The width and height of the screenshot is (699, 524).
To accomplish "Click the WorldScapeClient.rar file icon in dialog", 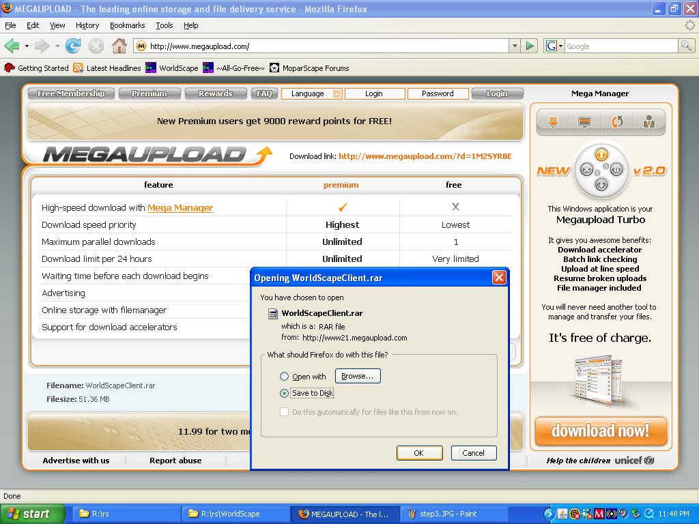I will [273, 314].
